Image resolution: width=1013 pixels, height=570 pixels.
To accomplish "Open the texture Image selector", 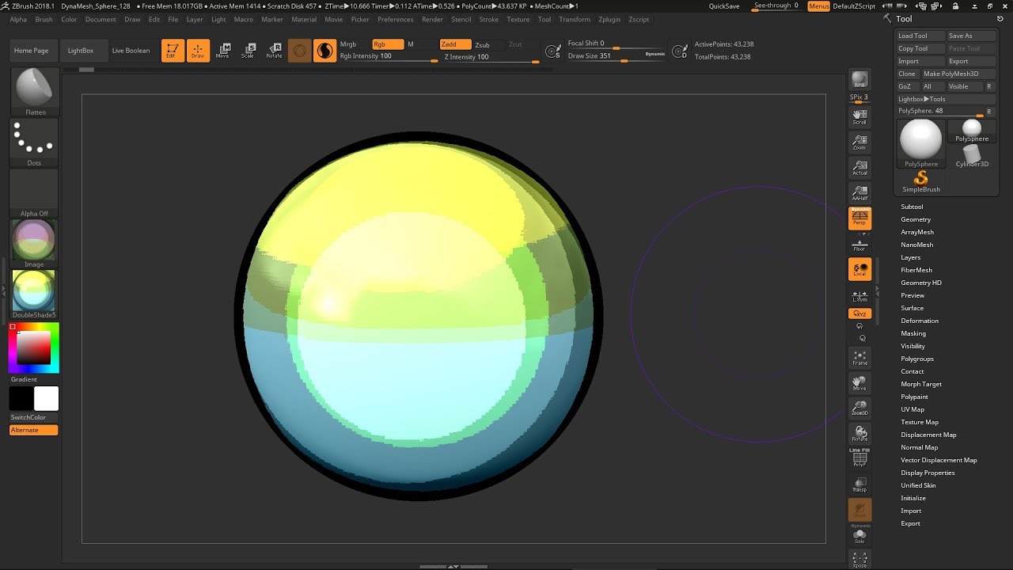I will (x=34, y=244).
